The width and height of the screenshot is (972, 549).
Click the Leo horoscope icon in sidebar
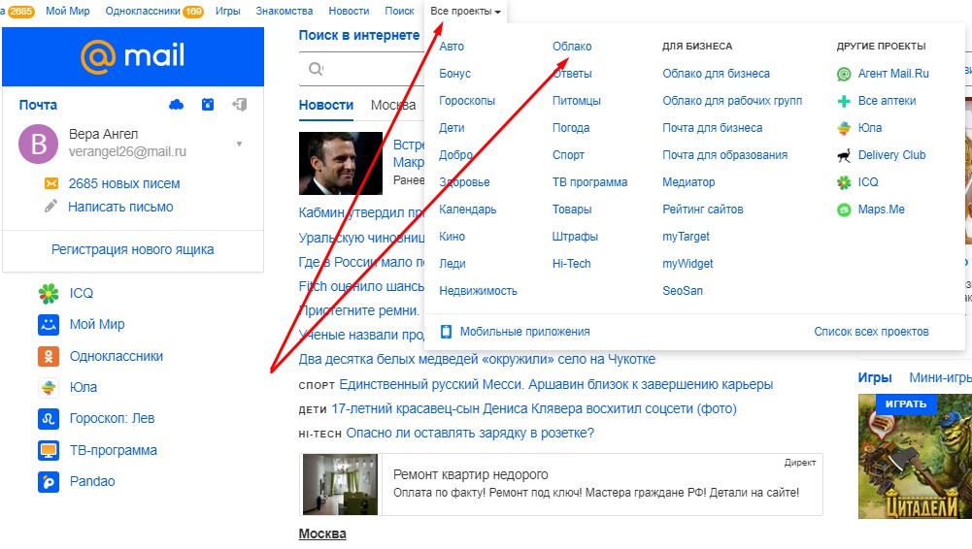point(49,418)
